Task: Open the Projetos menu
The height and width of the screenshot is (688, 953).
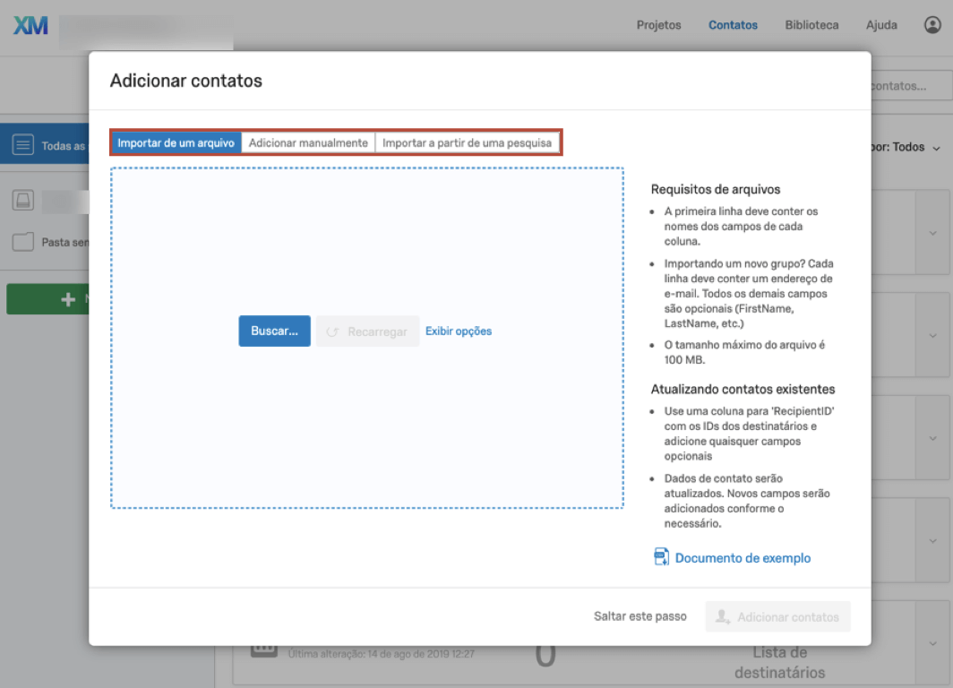Action: click(x=659, y=25)
